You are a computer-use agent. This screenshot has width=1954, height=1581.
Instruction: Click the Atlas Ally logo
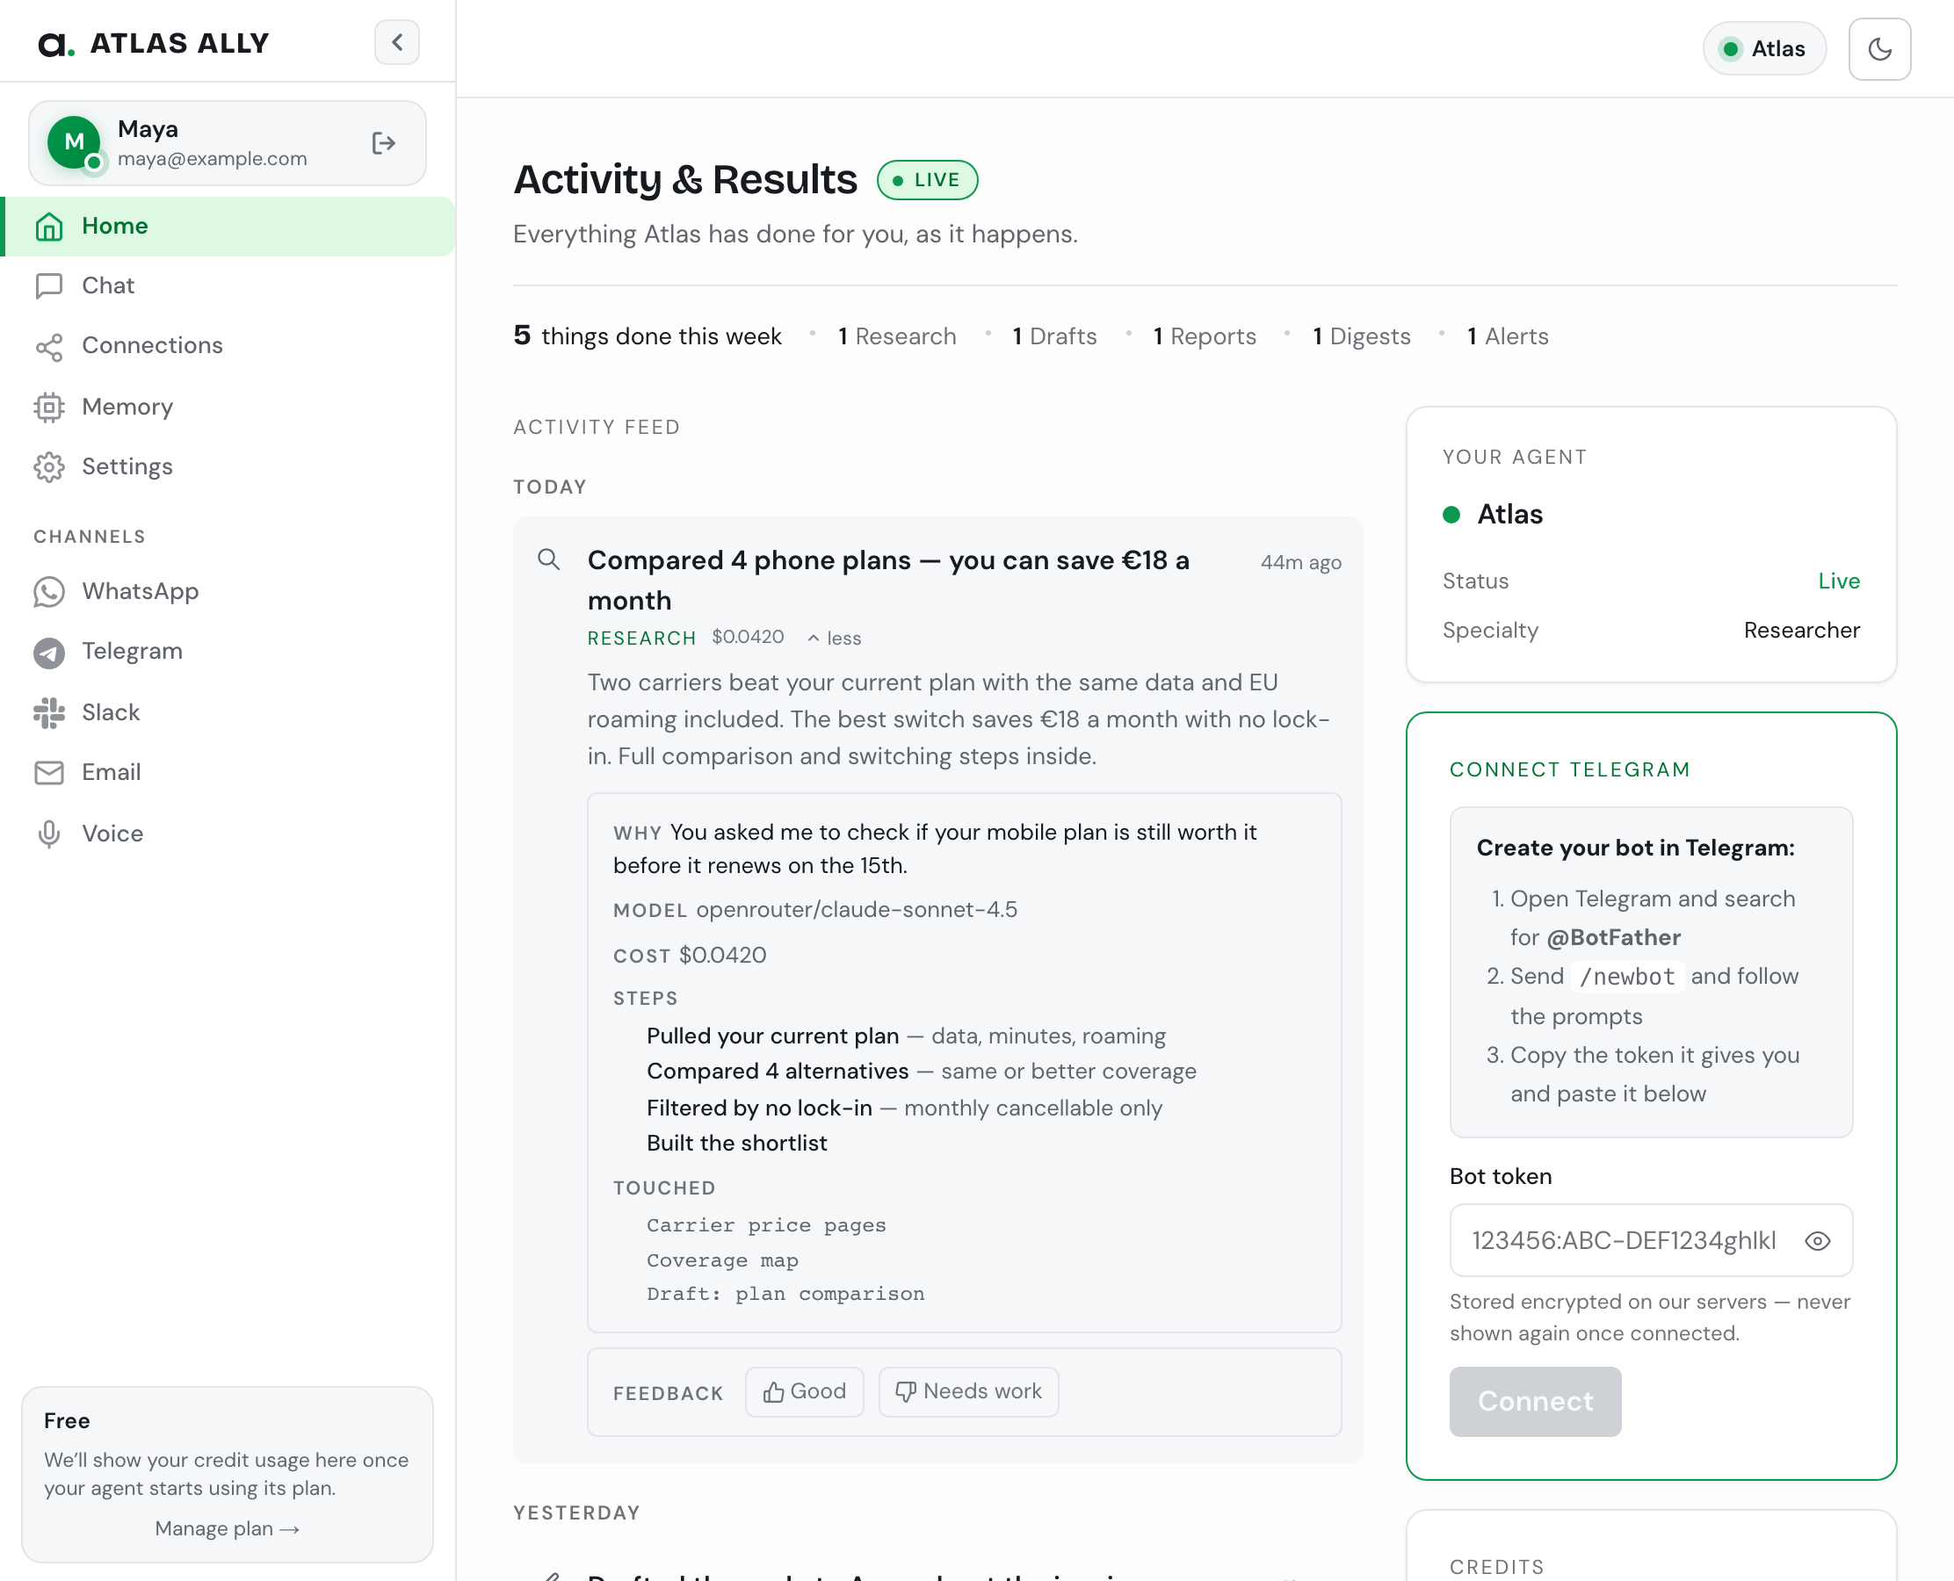154,43
